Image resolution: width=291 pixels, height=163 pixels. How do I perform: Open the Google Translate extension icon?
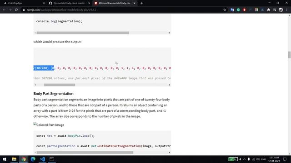pyautogui.click(x=232, y=10)
